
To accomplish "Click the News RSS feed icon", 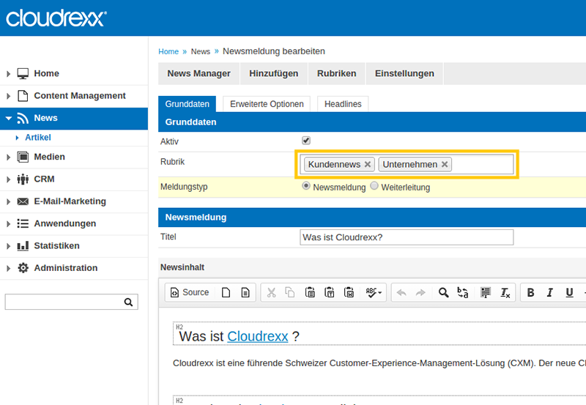I will coord(23,119).
